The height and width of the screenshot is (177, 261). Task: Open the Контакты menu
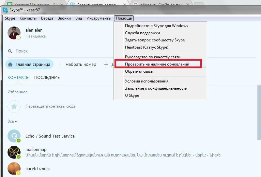tap(28, 18)
